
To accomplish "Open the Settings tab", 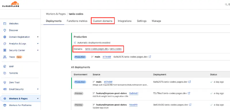I will tap(142, 21).
